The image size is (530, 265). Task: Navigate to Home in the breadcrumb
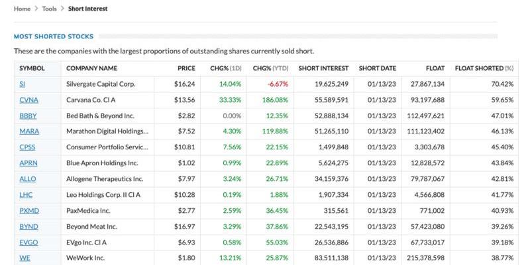(x=22, y=9)
